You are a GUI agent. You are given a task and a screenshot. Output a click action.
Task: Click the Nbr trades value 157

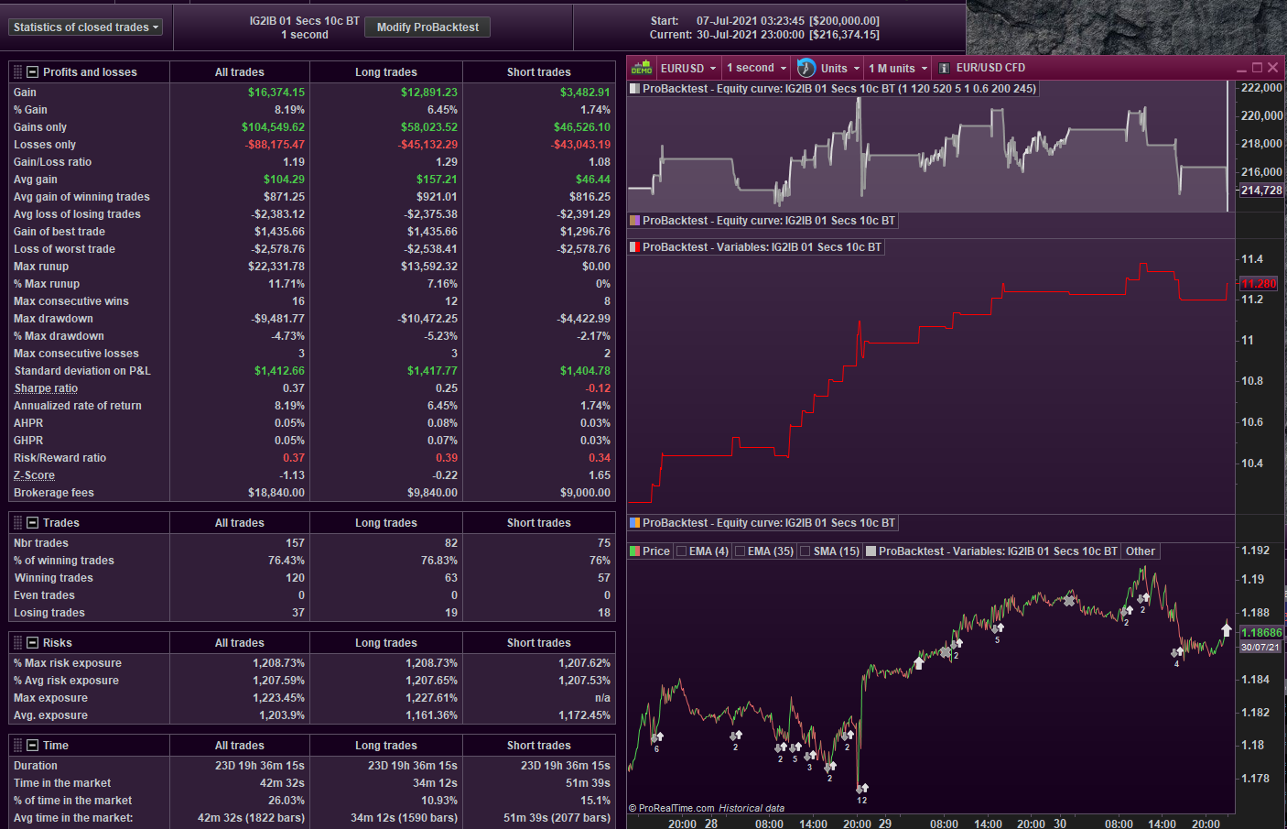tap(295, 543)
